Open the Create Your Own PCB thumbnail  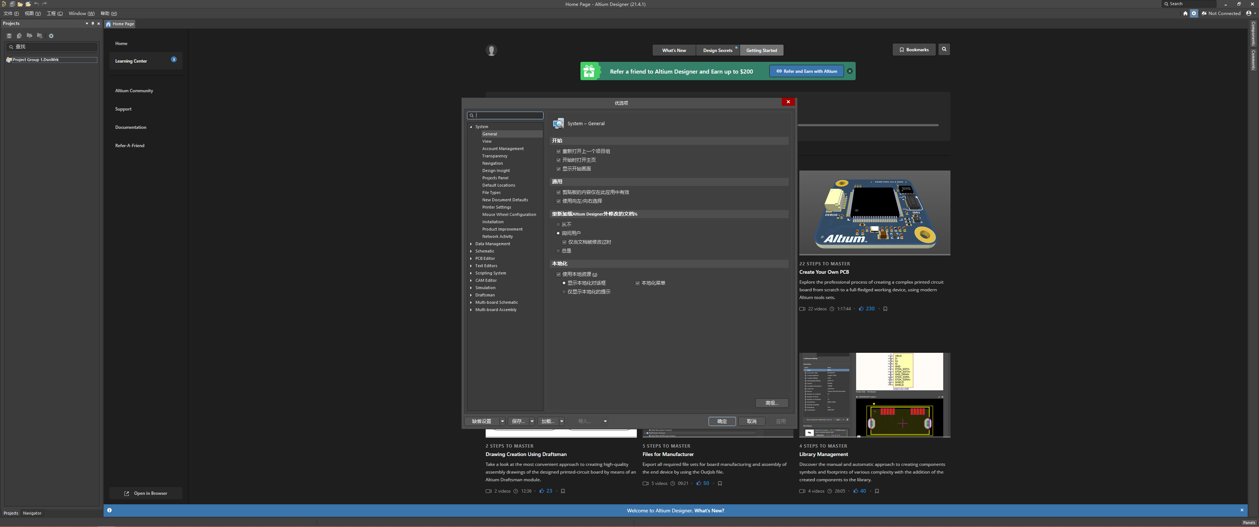point(875,213)
